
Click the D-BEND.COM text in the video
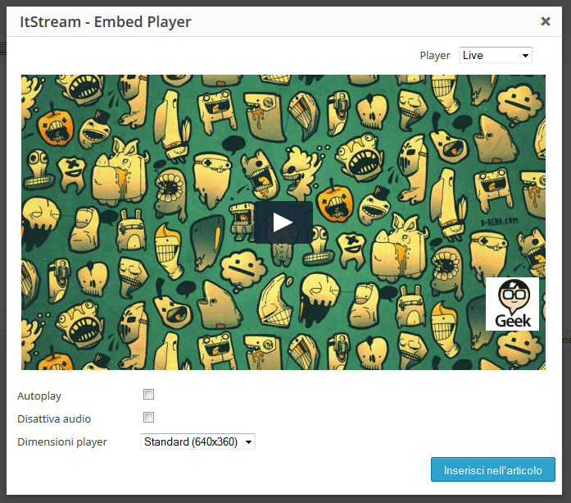coord(499,222)
